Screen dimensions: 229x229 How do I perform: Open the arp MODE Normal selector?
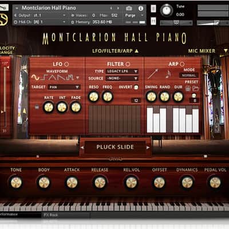click(x=189, y=76)
